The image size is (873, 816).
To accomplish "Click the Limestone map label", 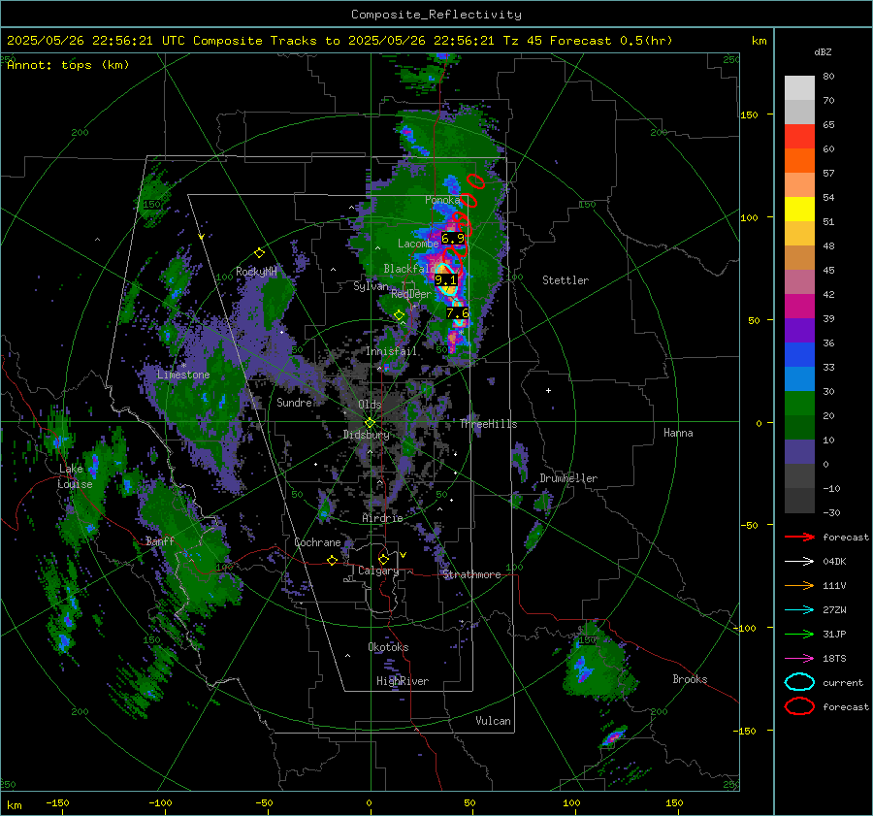I will [x=183, y=375].
